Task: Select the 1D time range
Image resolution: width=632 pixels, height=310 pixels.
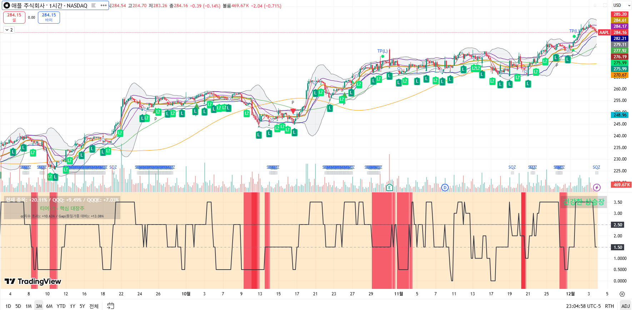Action: [x=8, y=306]
